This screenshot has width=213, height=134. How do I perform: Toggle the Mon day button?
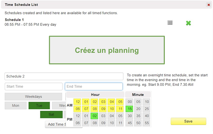pos(16,105)
